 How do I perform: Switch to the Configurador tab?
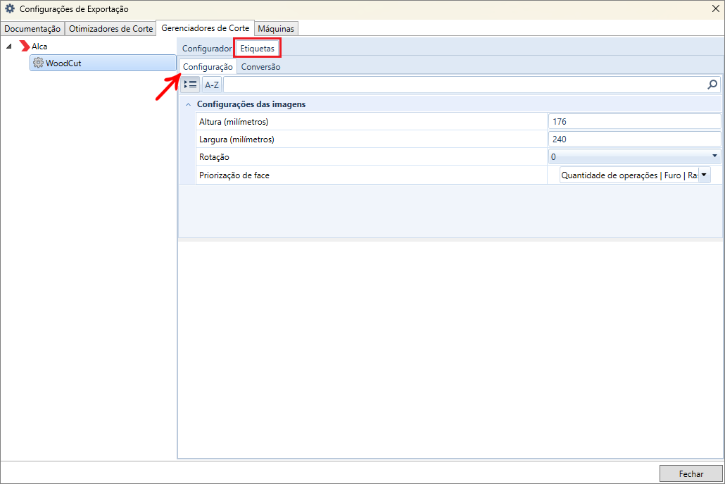coord(207,49)
